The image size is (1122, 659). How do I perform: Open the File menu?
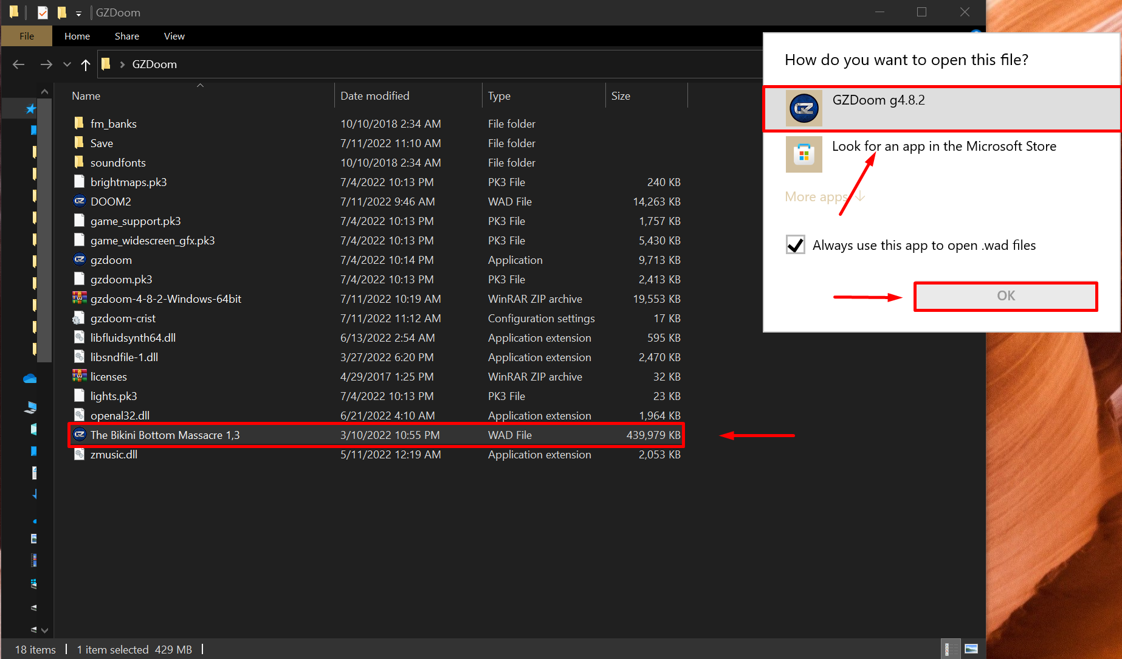click(x=27, y=36)
